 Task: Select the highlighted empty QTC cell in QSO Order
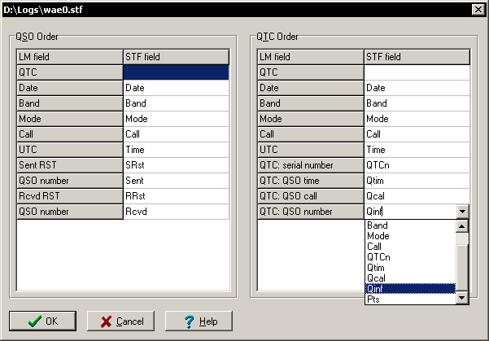[x=176, y=72]
